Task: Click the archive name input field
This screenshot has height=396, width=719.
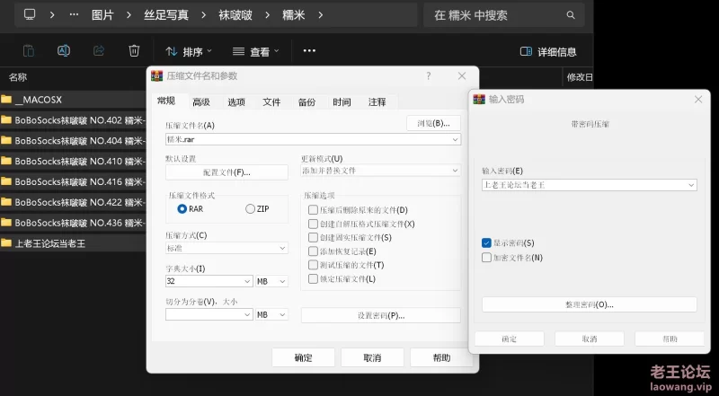Action: tap(306, 139)
